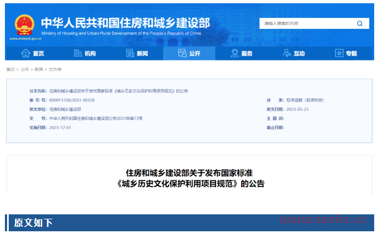Open the 机构 navigation tab
The image size is (378, 234).
pyautogui.click(x=85, y=53)
